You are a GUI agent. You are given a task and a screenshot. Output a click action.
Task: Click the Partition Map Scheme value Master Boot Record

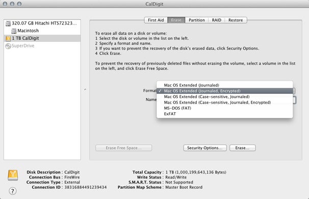click(x=184, y=187)
